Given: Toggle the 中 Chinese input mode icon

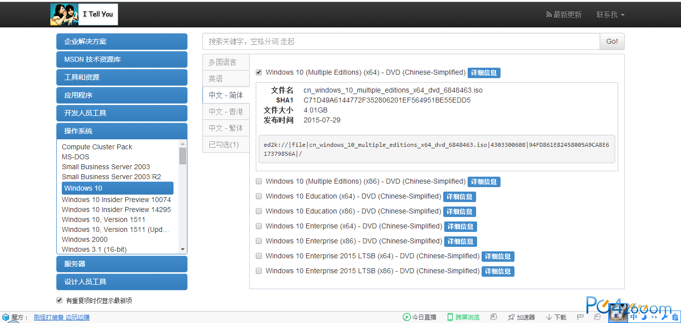Looking at the screenshot, I should coord(634,317).
